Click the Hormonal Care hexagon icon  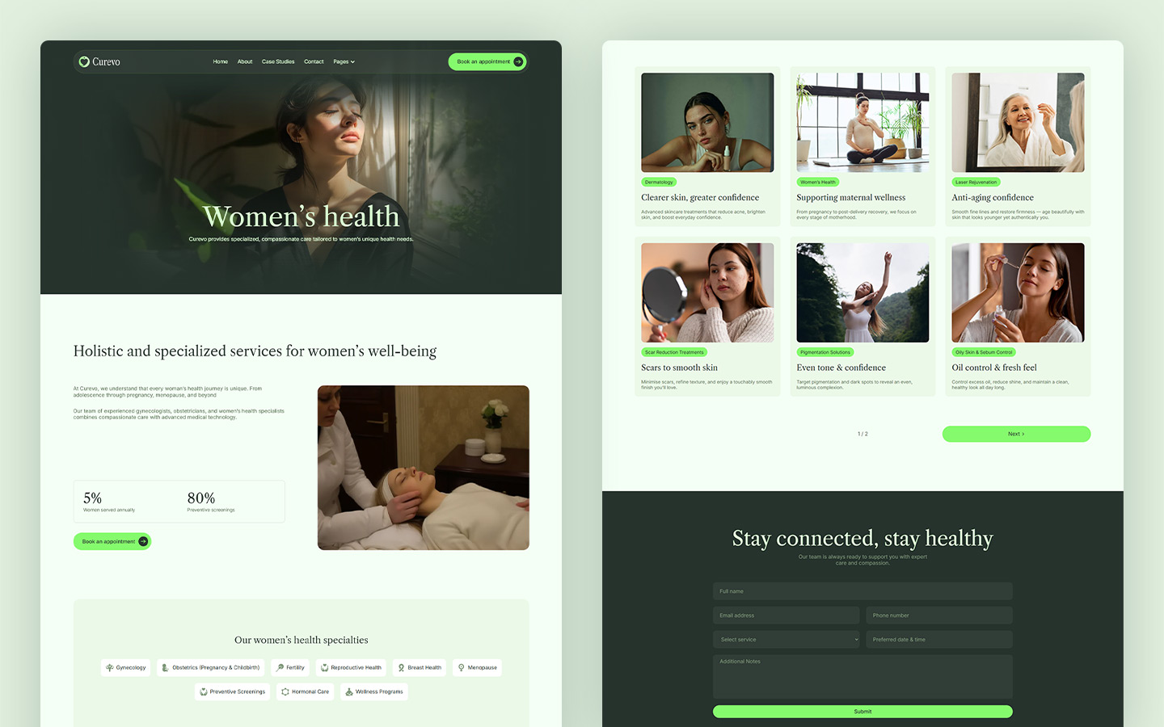tap(285, 691)
